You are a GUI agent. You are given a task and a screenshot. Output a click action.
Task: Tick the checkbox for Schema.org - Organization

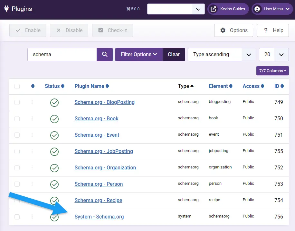coord(17,168)
